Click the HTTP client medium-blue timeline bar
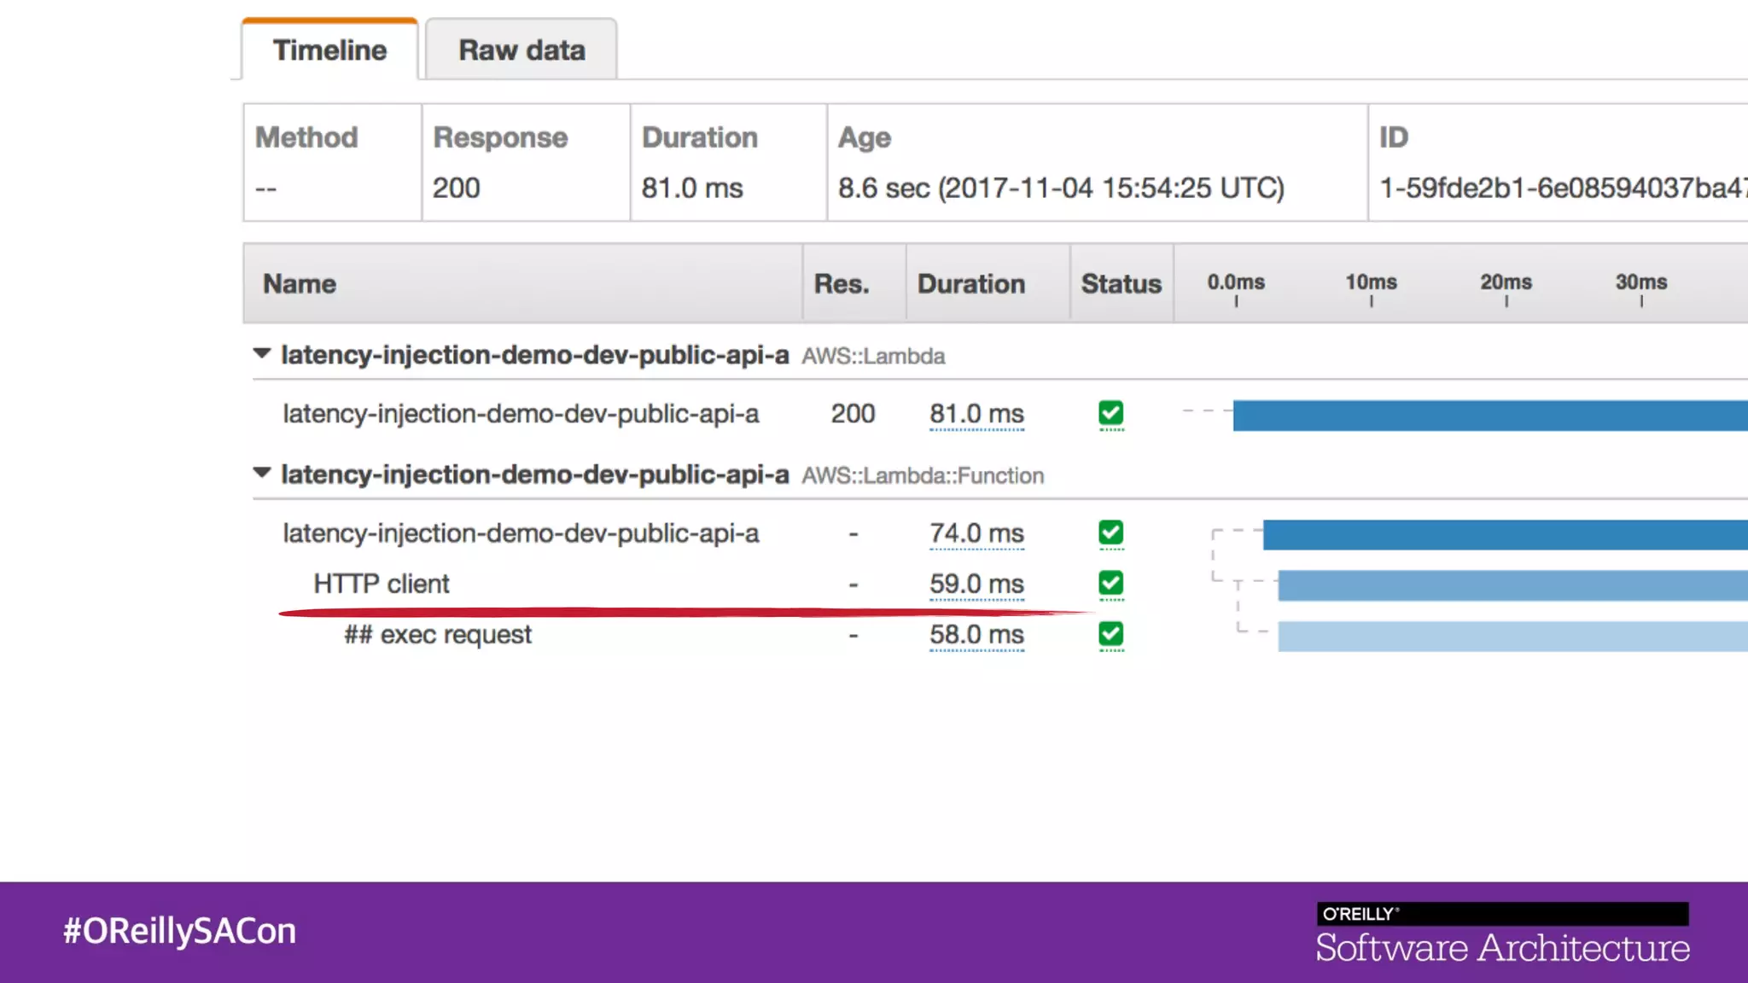The image size is (1748, 983). pyautogui.click(x=1512, y=585)
